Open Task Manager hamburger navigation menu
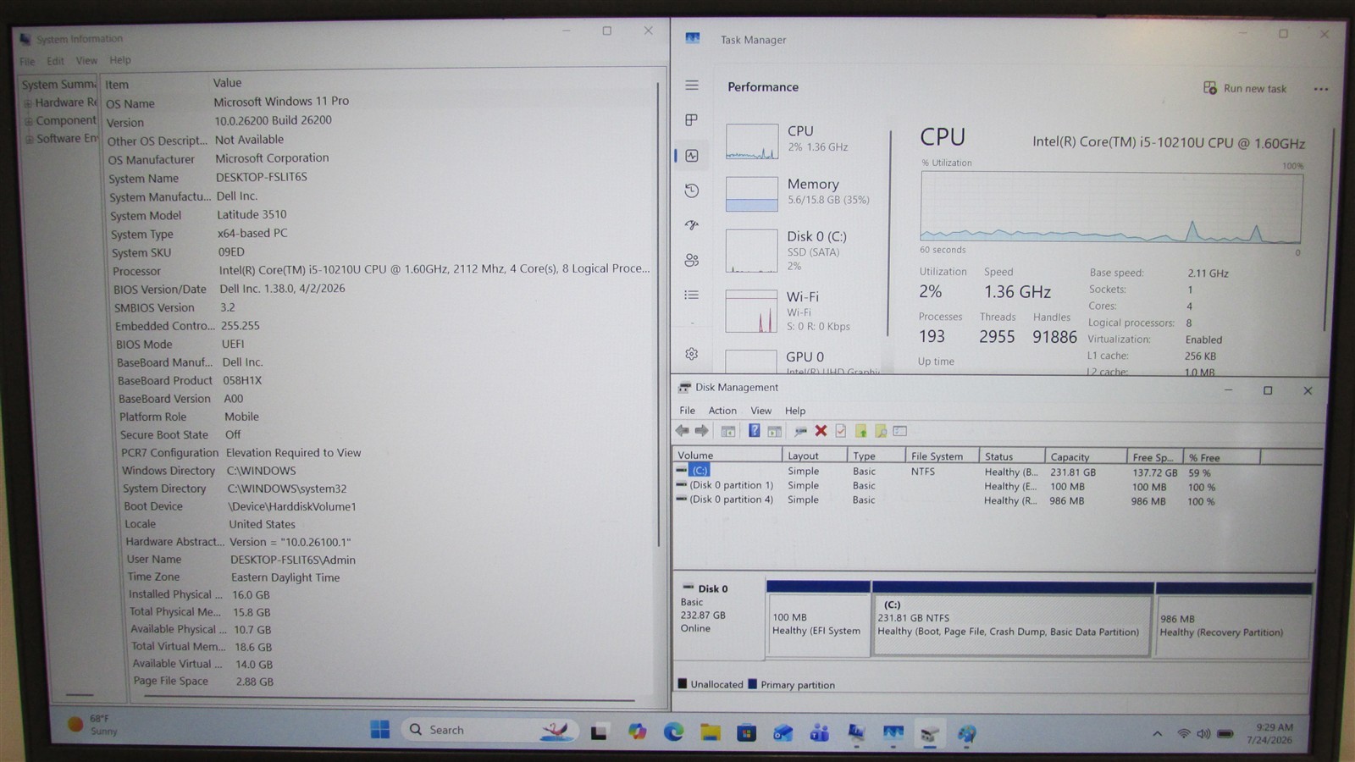Image resolution: width=1355 pixels, height=762 pixels. (692, 86)
